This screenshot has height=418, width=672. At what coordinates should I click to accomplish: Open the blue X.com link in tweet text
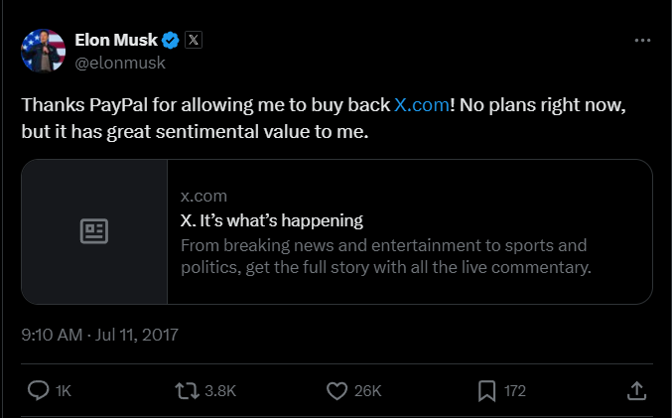(x=421, y=104)
